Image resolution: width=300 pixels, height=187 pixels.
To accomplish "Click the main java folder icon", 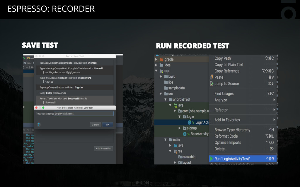I will (175, 146).
